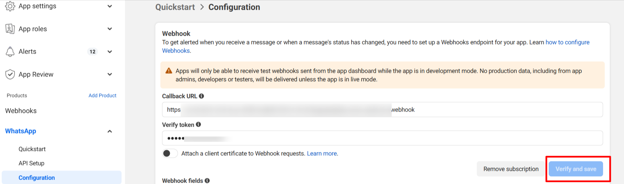Open the WhatsApp menu item
Viewport: 624px width, 184px height.
[21, 131]
